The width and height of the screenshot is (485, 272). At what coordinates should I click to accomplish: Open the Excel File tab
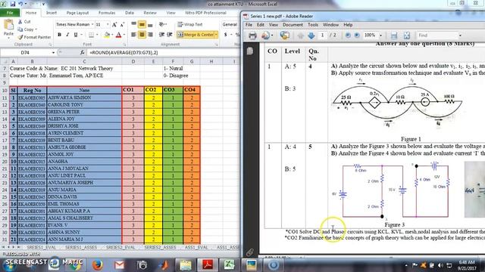pyautogui.click(x=10, y=13)
